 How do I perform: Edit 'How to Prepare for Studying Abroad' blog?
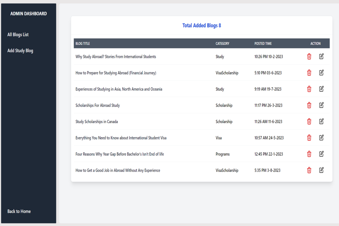[321, 73]
